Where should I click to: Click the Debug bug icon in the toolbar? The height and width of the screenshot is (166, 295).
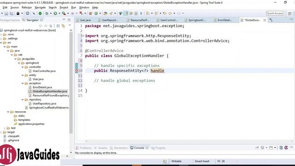pos(47,13)
